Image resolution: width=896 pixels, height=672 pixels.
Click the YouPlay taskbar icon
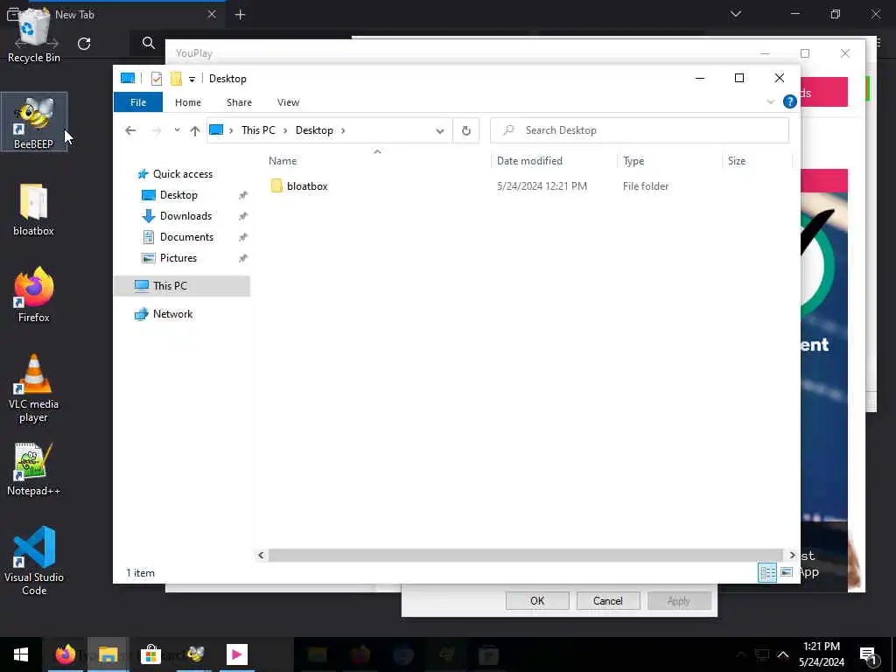236,654
